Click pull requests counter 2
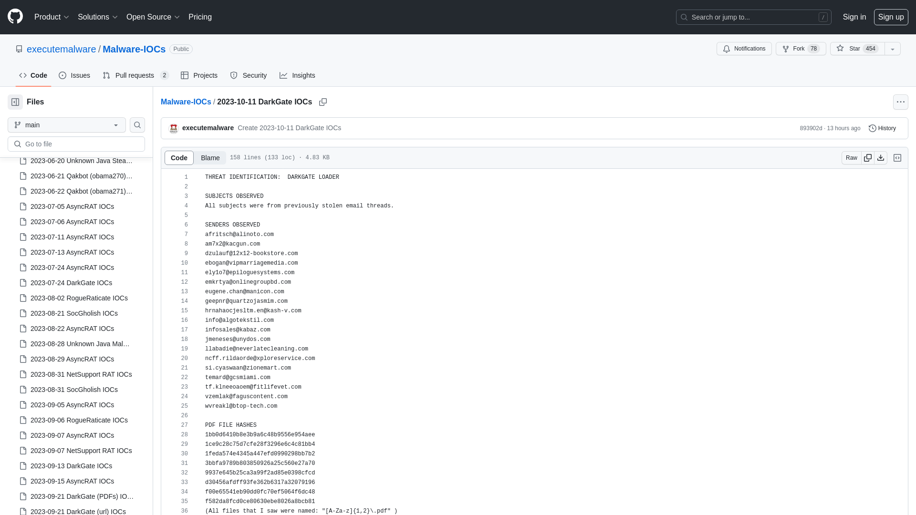Viewport: 916px width, 515px height. click(x=165, y=75)
